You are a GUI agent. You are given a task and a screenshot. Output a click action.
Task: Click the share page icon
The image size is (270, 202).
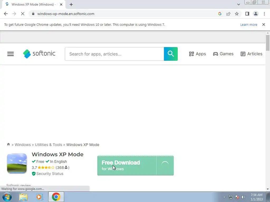coord(228,14)
